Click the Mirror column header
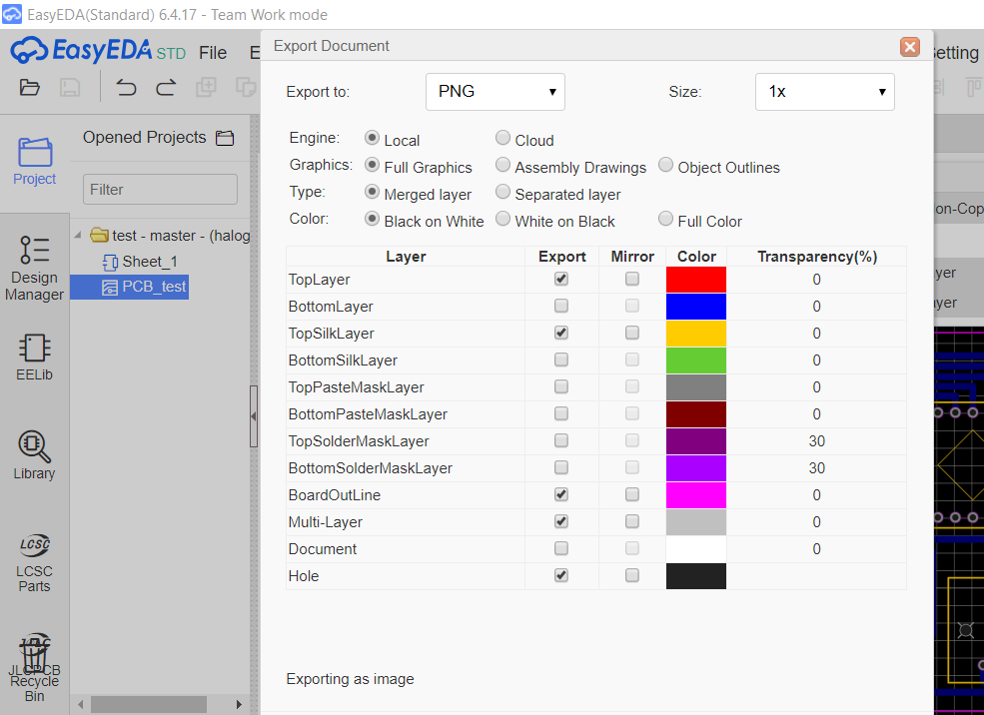 (632, 257)
